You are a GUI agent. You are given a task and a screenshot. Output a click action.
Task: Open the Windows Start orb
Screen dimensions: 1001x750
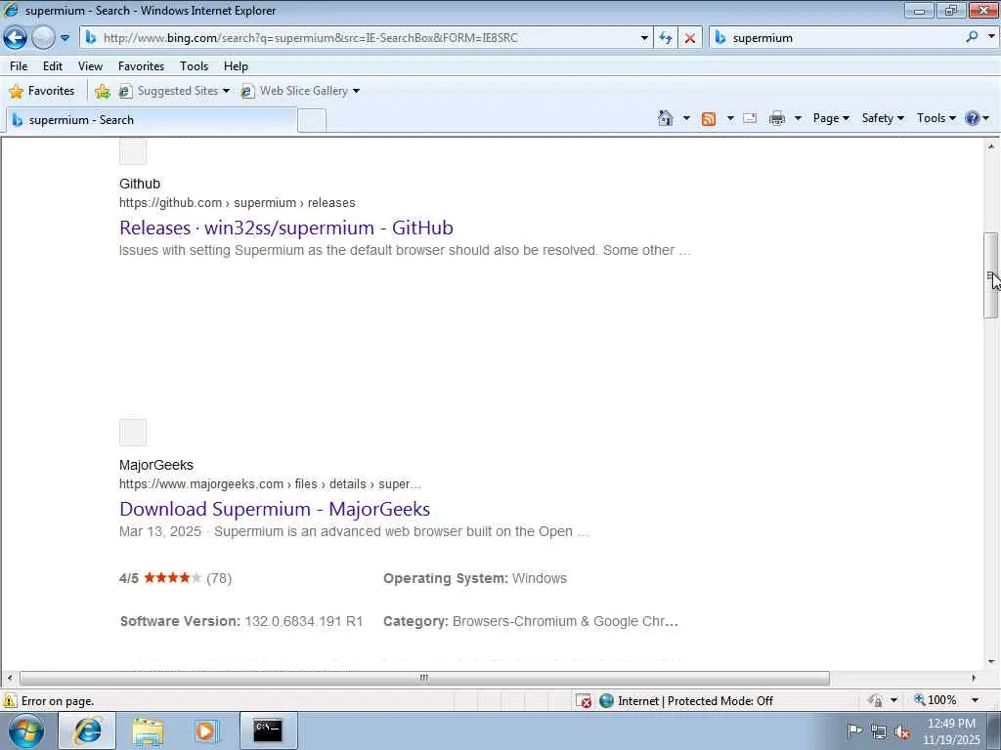pos(26,730)
